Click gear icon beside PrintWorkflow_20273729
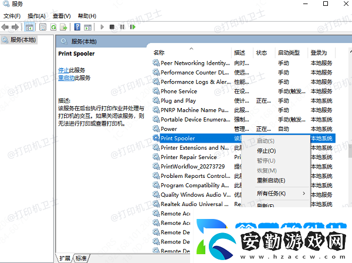This screenshot has width=352, height=263. 156,166
